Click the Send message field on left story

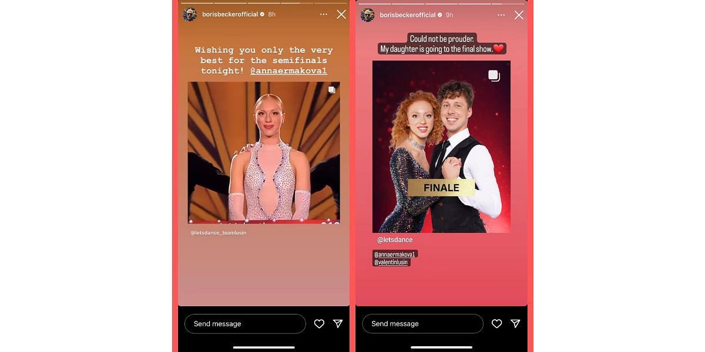(245, 324)
